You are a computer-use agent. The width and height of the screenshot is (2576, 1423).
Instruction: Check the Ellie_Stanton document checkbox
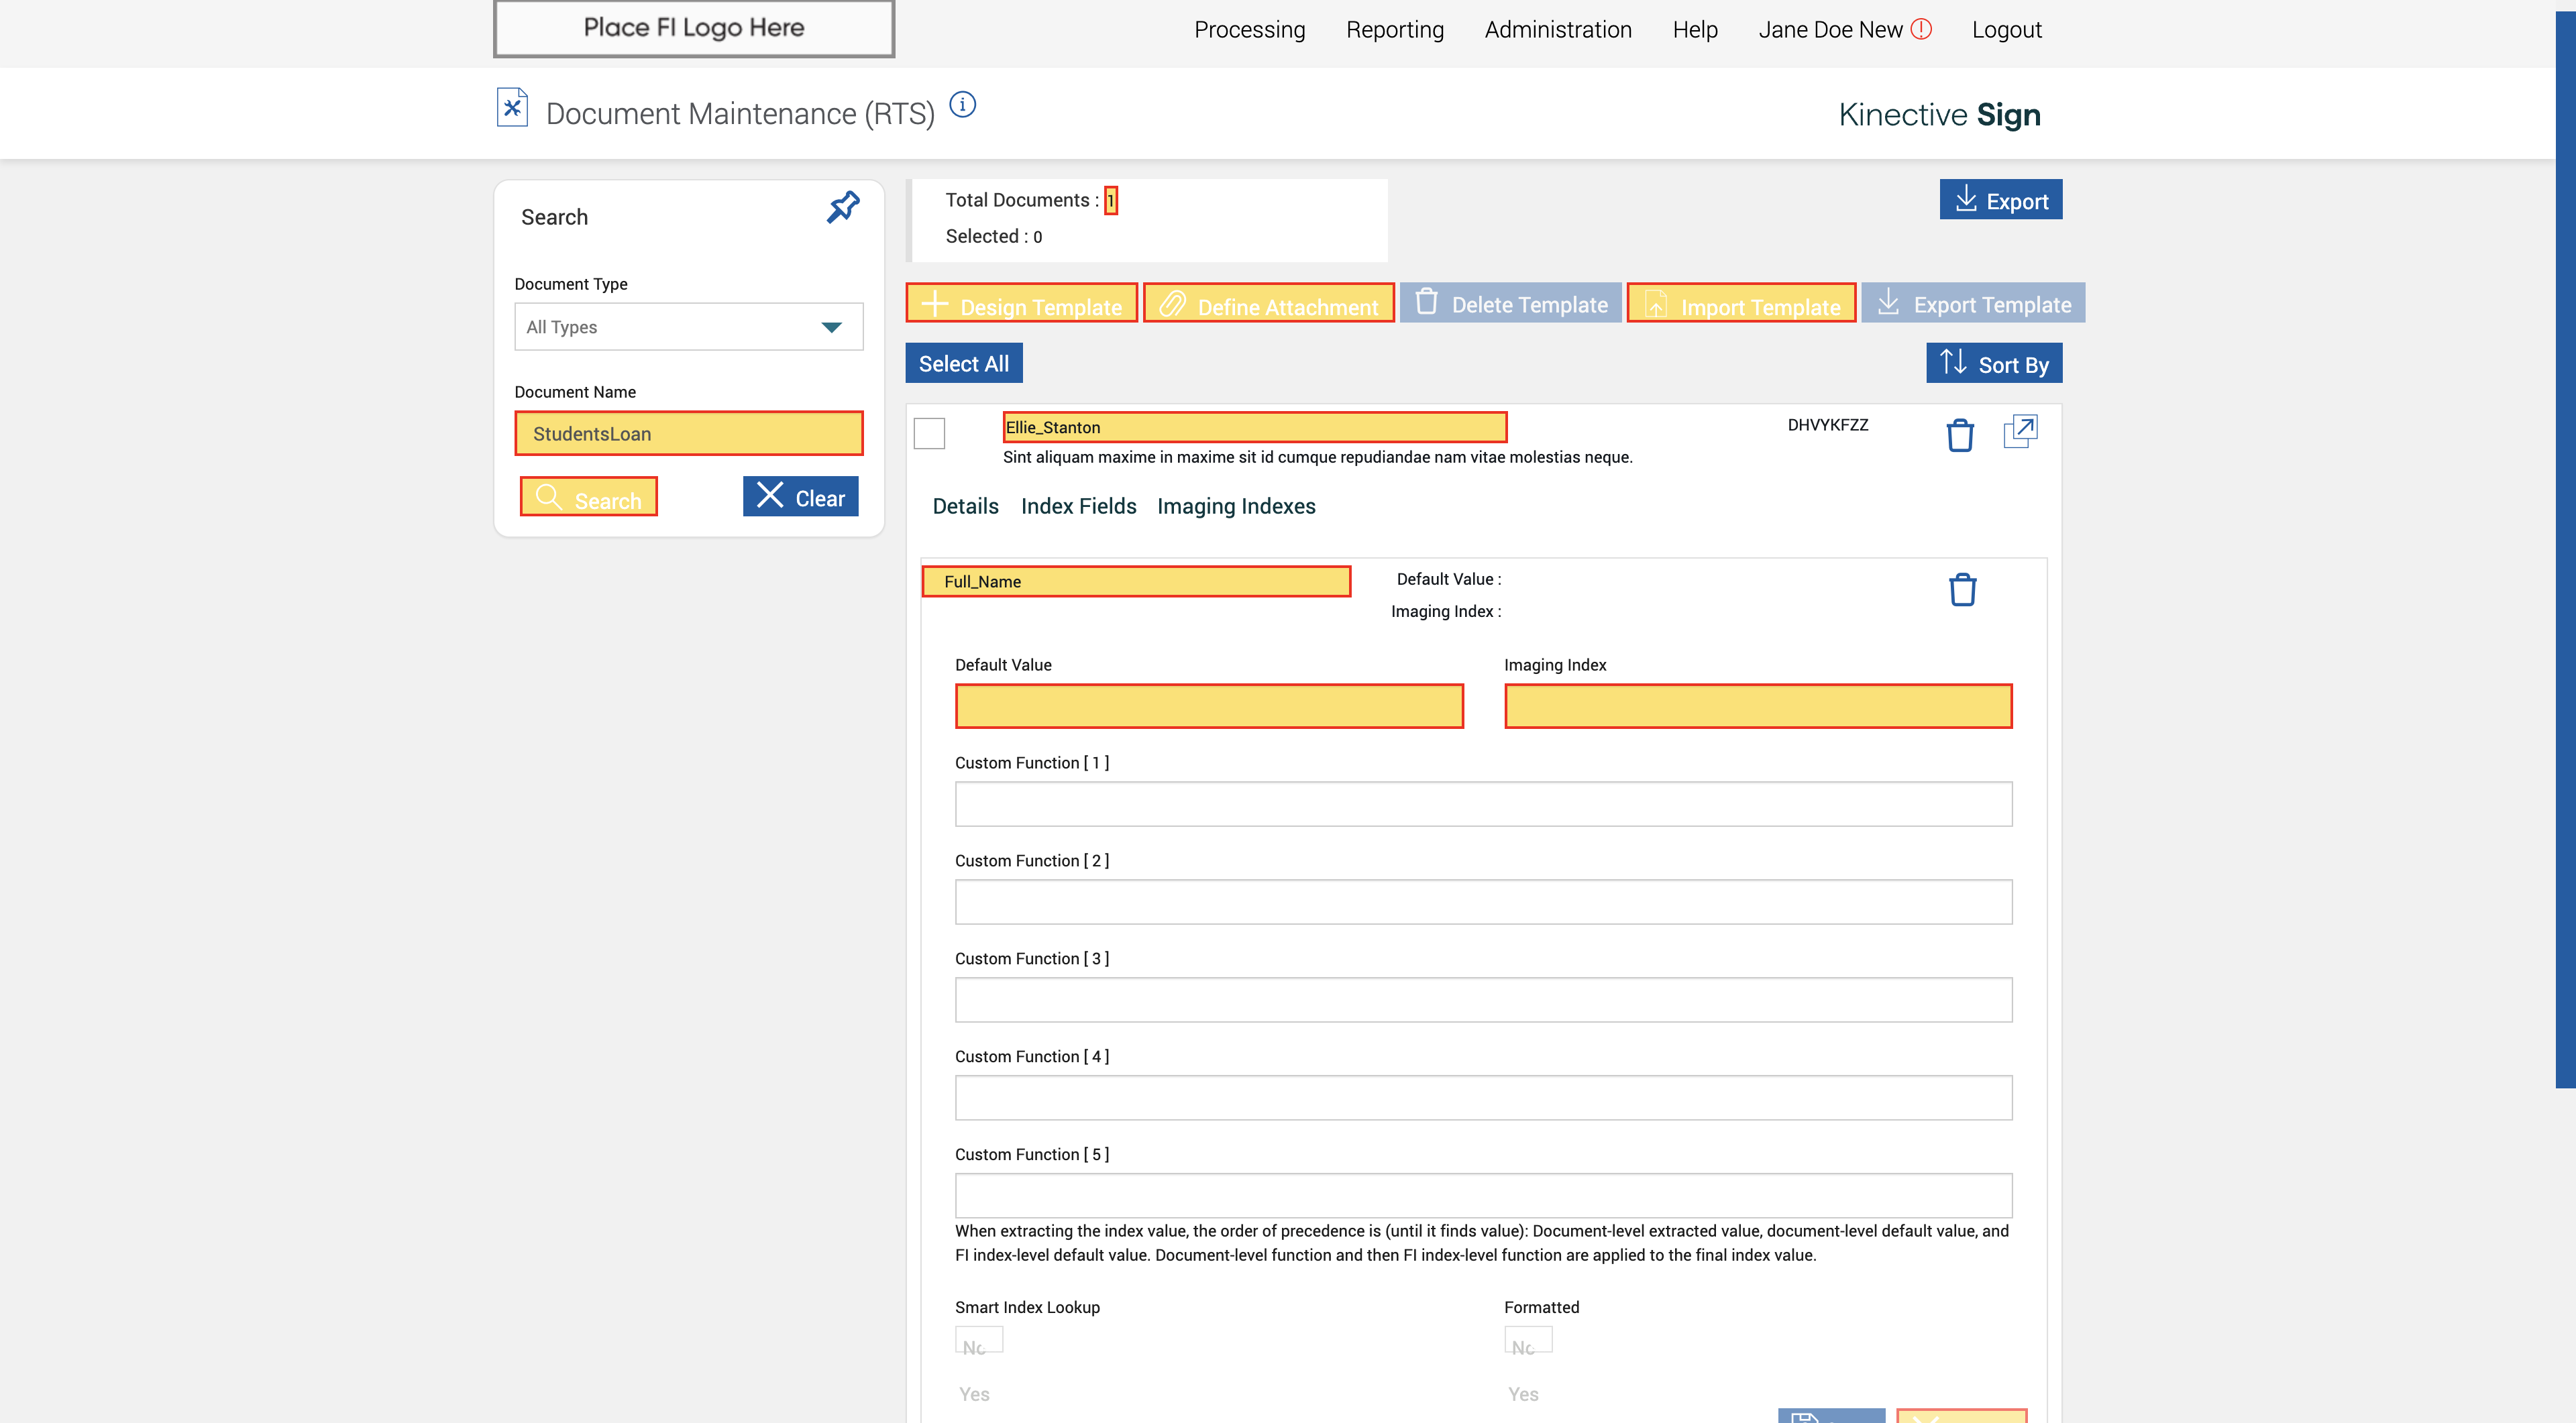point(929,434)
